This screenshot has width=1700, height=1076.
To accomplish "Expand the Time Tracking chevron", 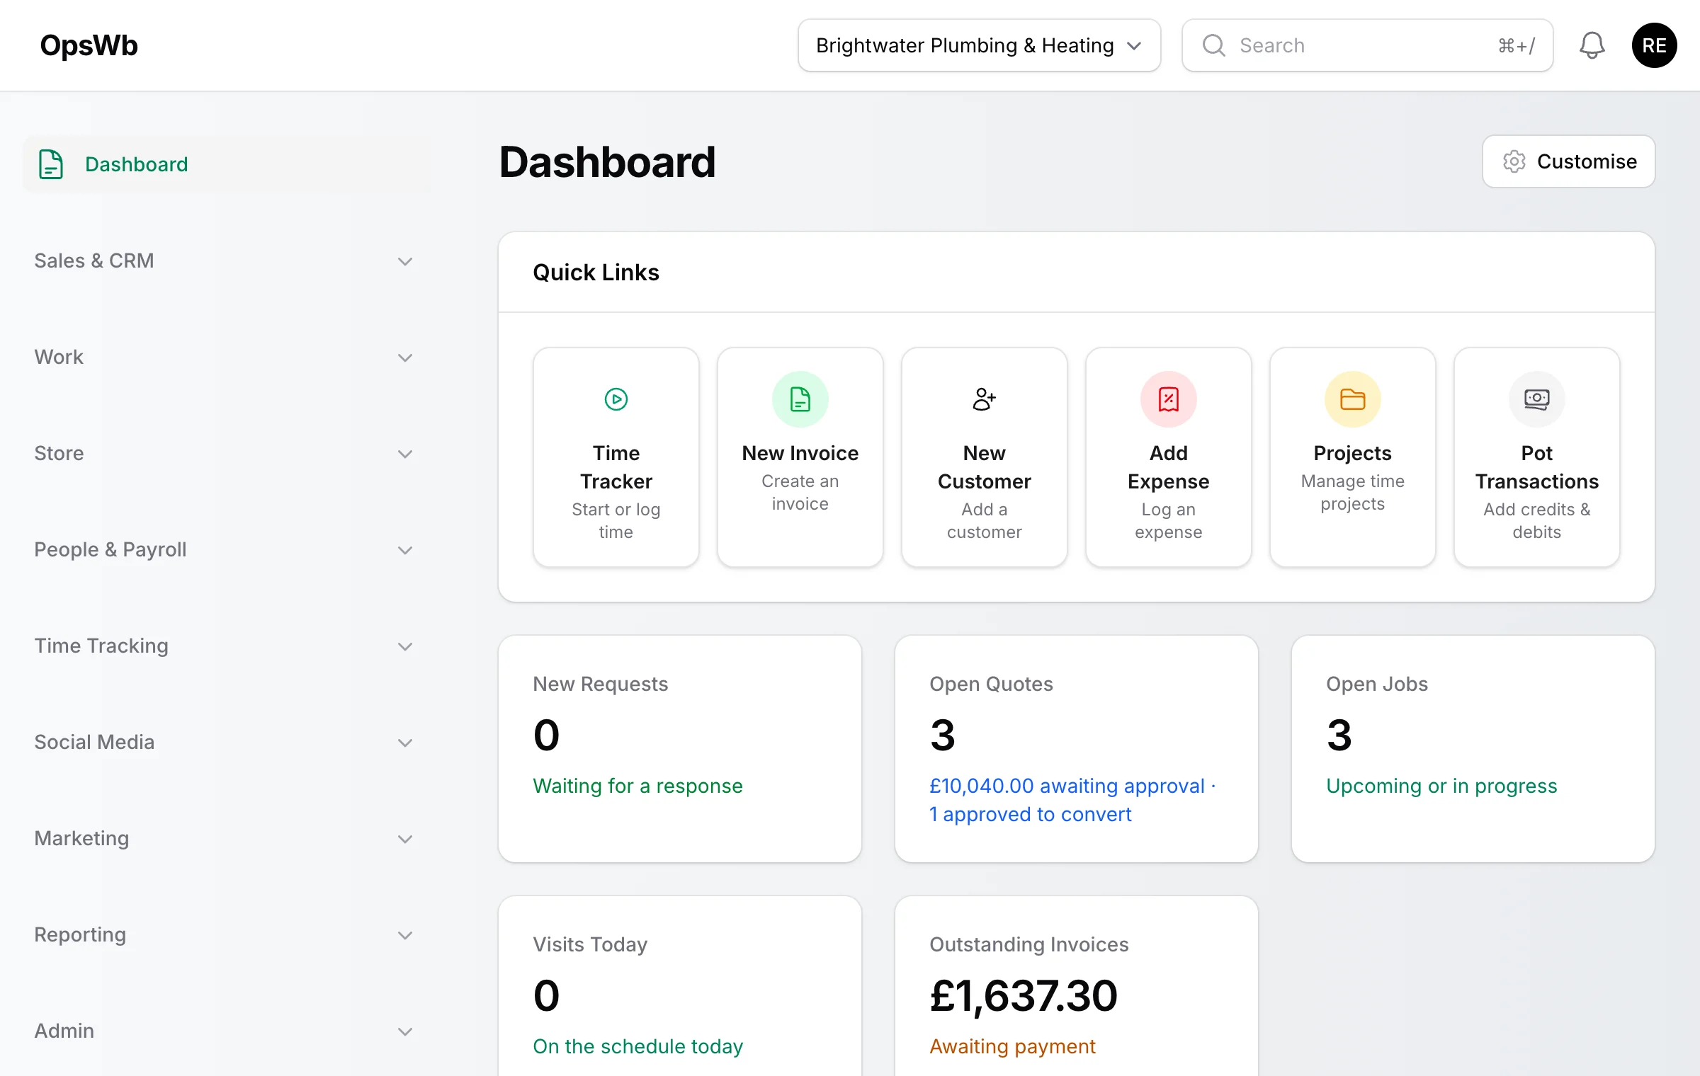I will (x=405, y=646).
